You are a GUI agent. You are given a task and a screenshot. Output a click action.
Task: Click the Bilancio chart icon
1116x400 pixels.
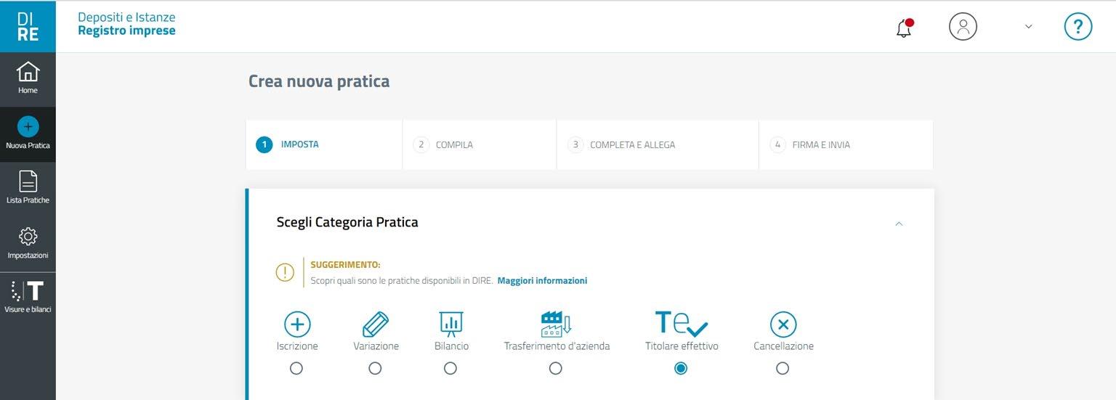[x=451, y=324]
